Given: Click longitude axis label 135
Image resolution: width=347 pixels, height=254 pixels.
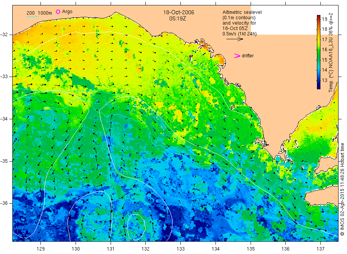Looking at the screenshot, I should click(x=251, y=249).
